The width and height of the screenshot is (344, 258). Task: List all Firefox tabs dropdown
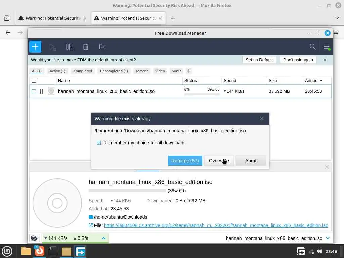(337, 18)
